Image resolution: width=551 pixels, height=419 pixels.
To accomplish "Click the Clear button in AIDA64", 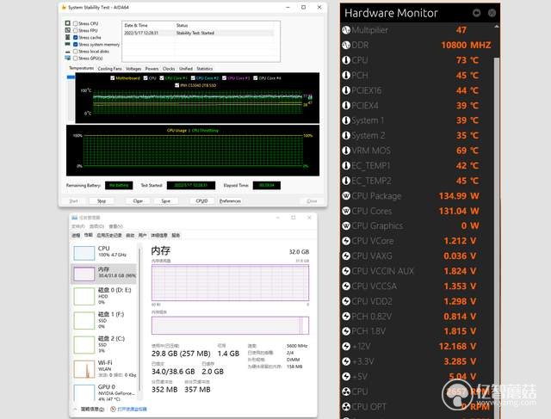I will click(138, 200).
